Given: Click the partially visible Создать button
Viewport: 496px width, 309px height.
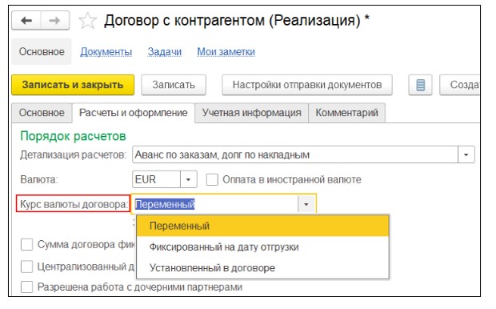Looking at the screenshot, I should tap(460, 85).
